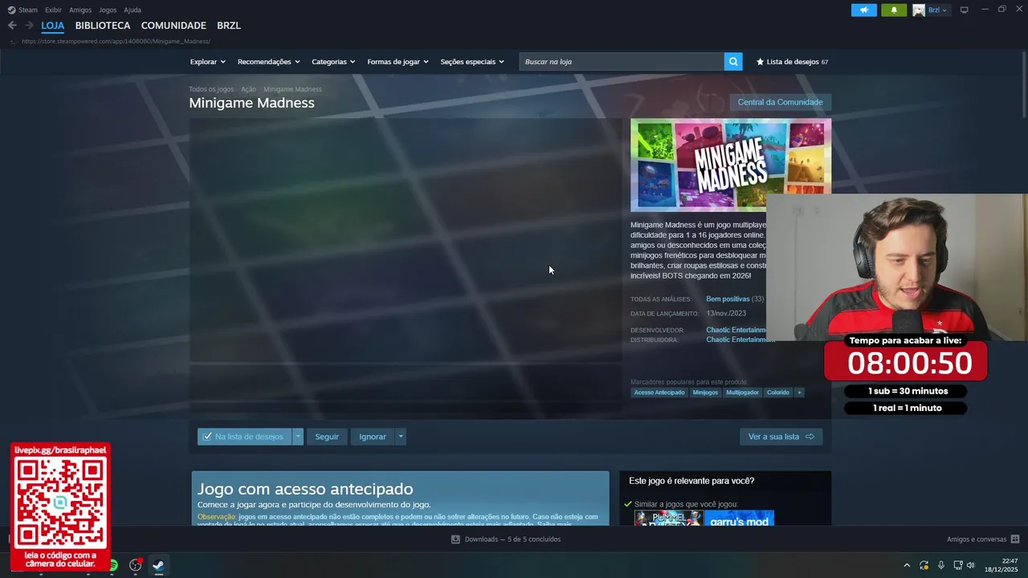The image size is (1028, 578).
Task: Open the Jogos menu
Action: coord(108,10)
